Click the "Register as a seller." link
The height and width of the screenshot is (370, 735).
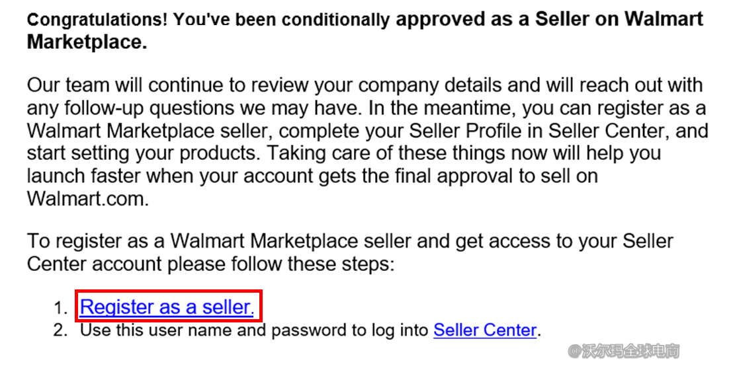[167, 307]
